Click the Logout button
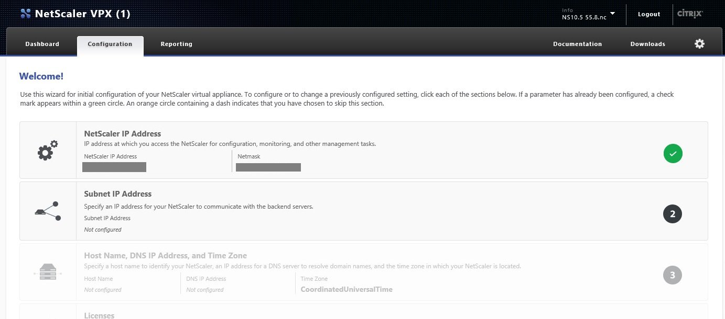725x319 pixels. point(649,14)
